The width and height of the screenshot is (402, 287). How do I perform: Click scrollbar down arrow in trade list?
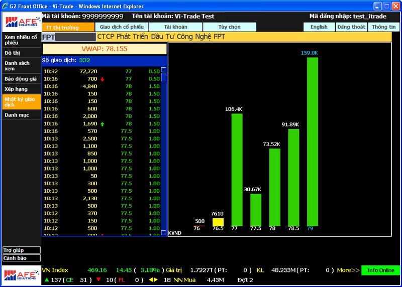pos(163,232)
